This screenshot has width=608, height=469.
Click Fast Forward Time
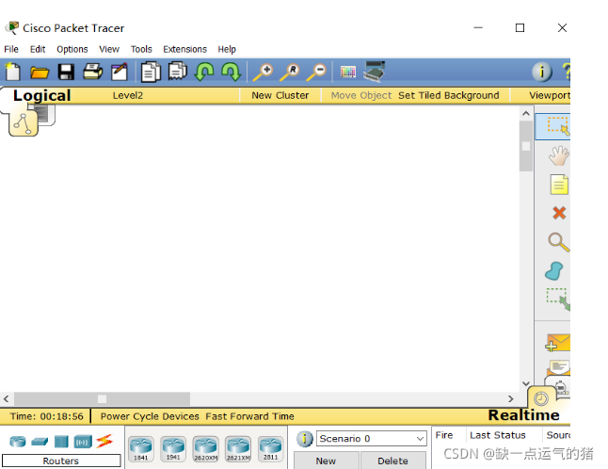249,416
